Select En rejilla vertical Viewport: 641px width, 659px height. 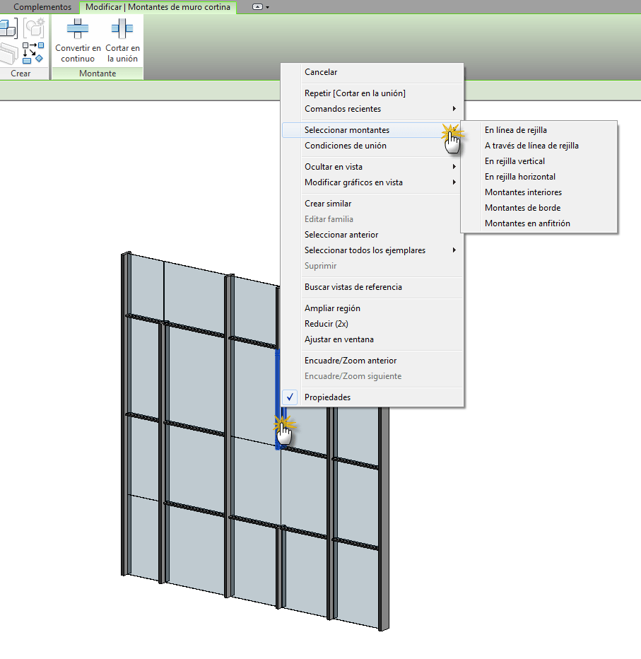[539, 161]
